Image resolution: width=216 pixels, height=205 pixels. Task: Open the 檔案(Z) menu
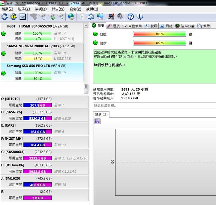point(7,9)
